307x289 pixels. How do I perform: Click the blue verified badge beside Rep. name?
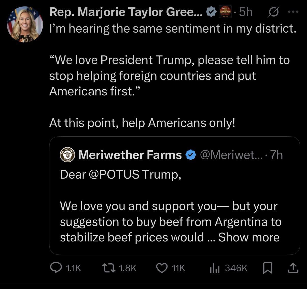[x=211, y=12]
